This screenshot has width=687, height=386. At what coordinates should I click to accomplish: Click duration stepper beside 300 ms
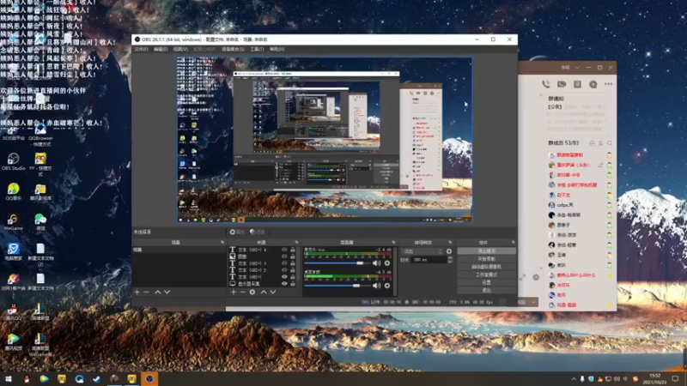[x=449, y=260]
